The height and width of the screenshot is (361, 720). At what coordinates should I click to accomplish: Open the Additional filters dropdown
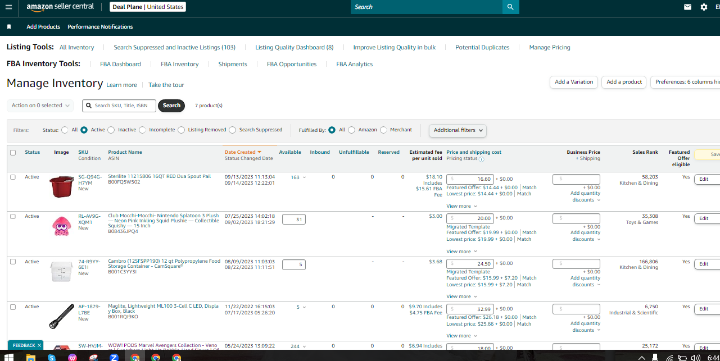[x=458, y=130]
